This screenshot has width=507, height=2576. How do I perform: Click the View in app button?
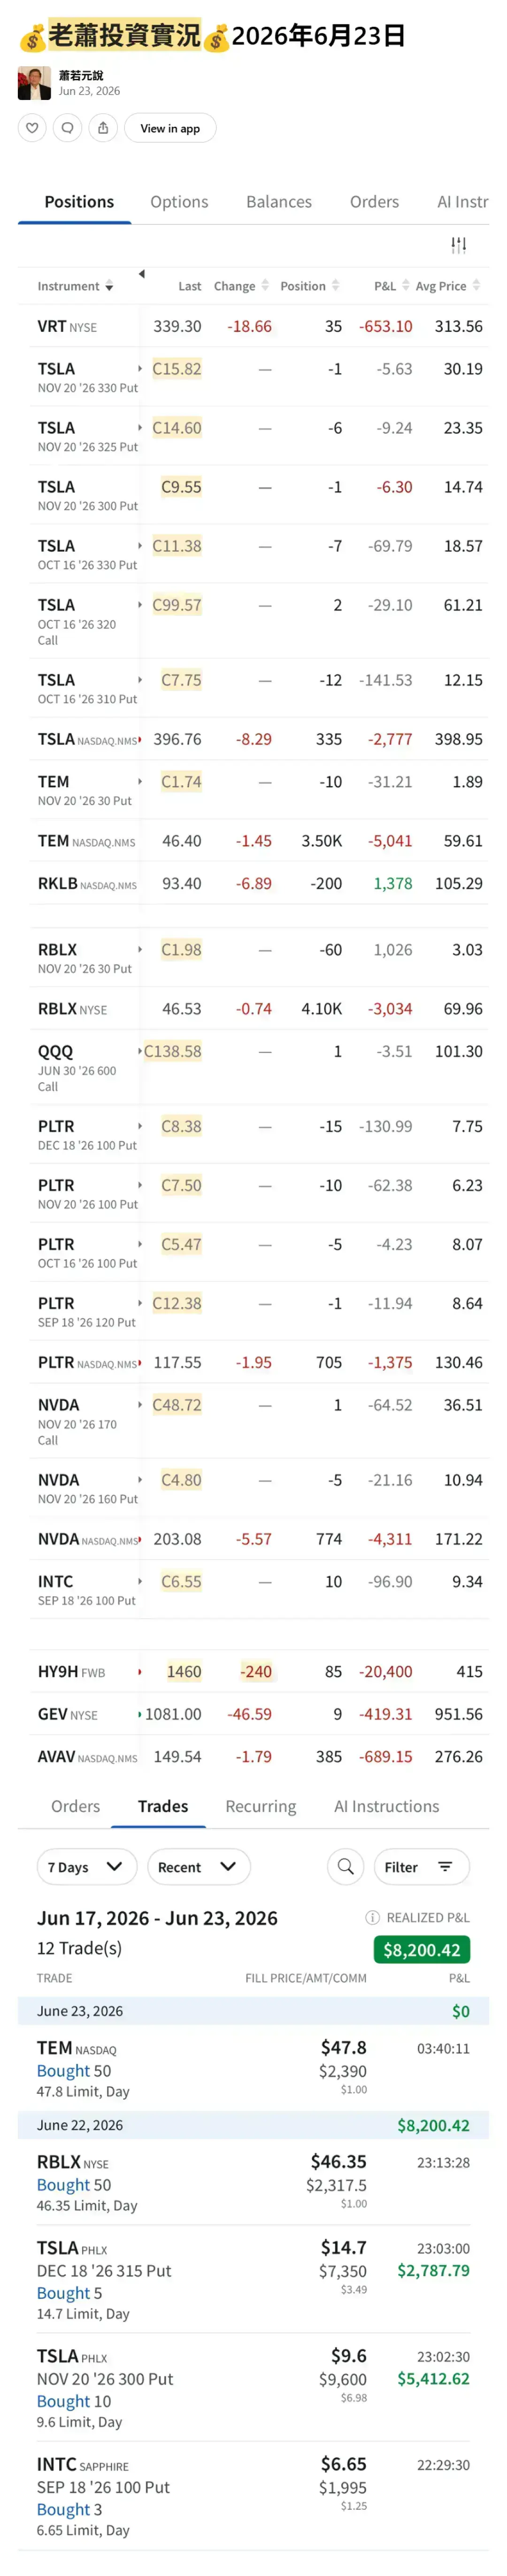(170, 128)
